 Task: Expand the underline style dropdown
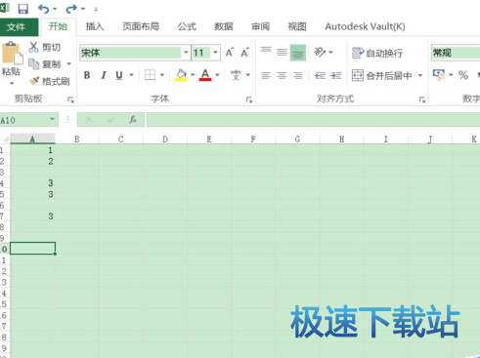[x=132, y=75]
